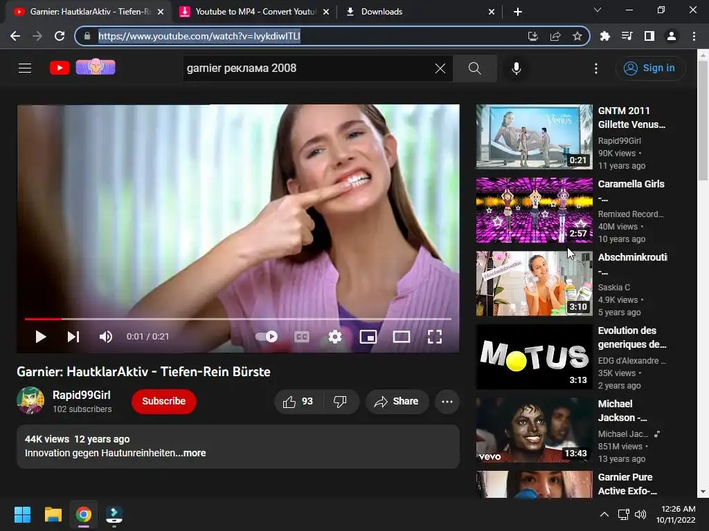The width and height of the screenshot is (709, 531).
Task: Open more actions ellipsis under video
Action: coord(447,402)
